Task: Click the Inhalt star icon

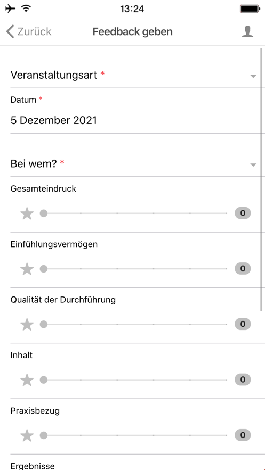Action: (27, 380)
